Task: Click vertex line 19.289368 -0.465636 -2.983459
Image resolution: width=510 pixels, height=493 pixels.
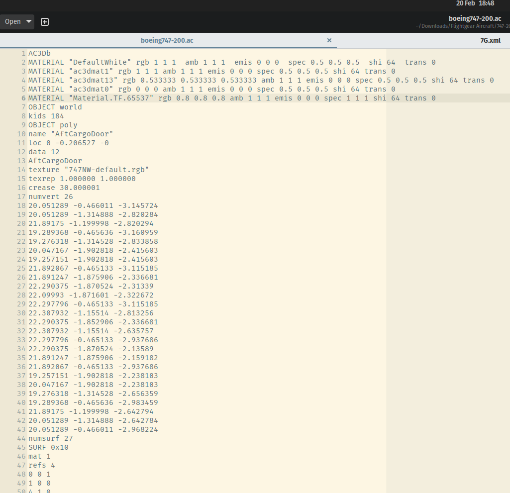Action: [x=93, y=402]
